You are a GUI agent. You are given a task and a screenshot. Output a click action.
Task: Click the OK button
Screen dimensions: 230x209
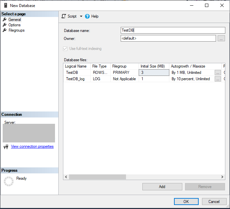[x=186, y=201]
